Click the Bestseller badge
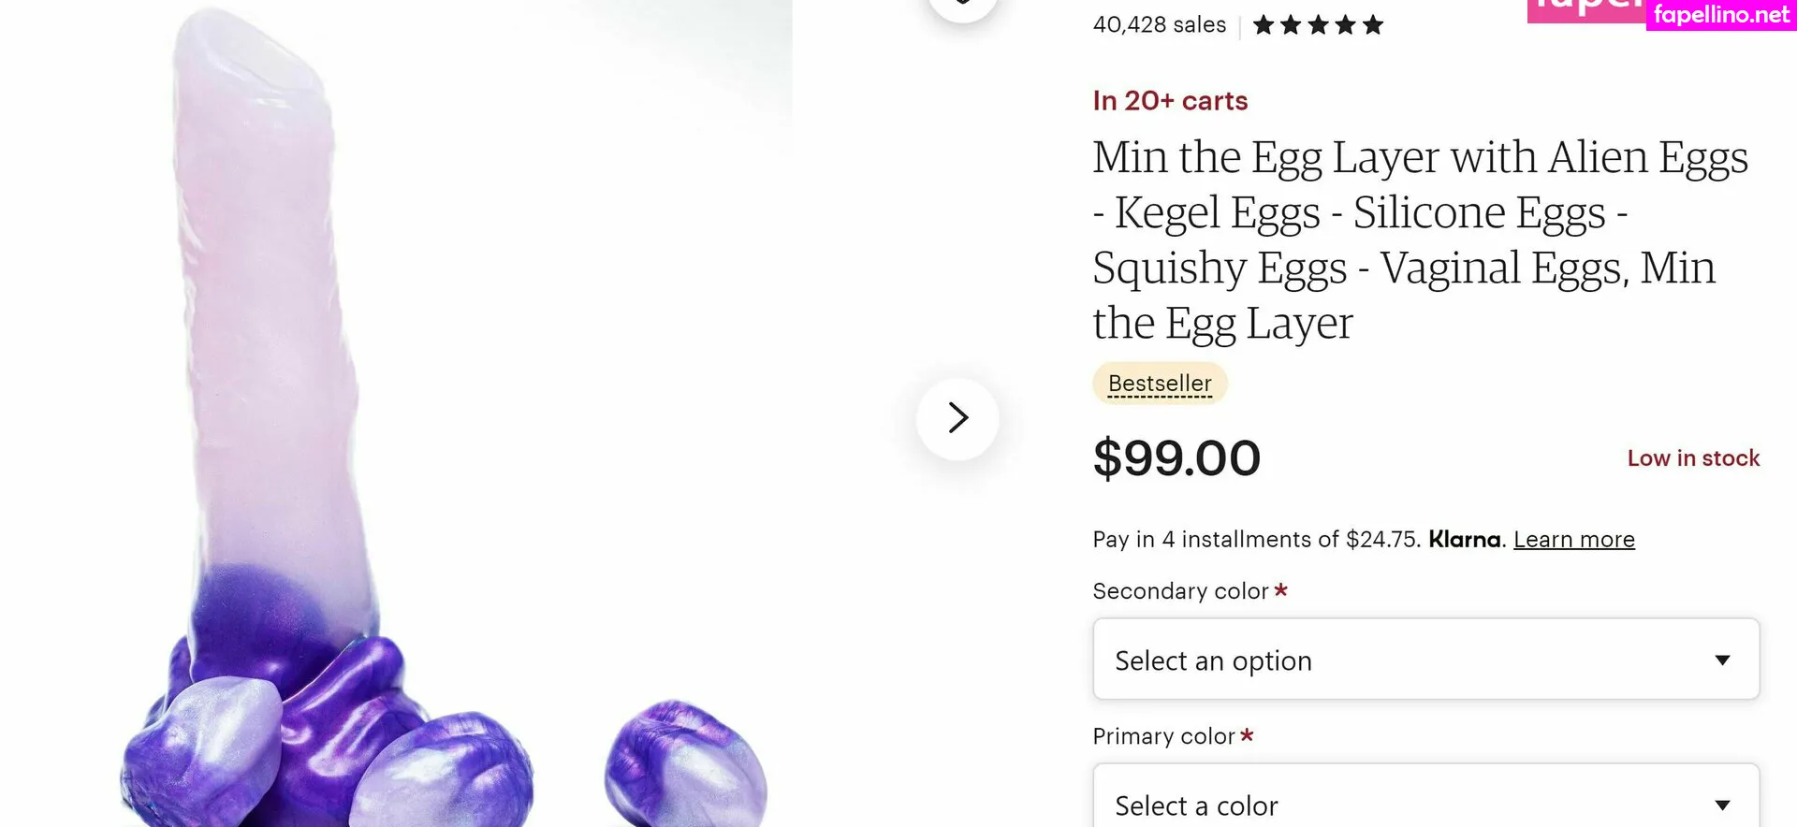 (x=1160, y=384)
